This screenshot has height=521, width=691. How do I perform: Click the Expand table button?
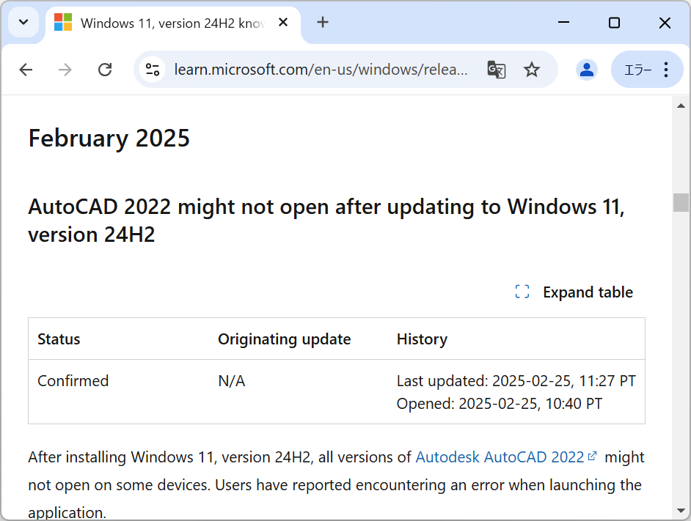pyautogui.click(x=588, y=292)
